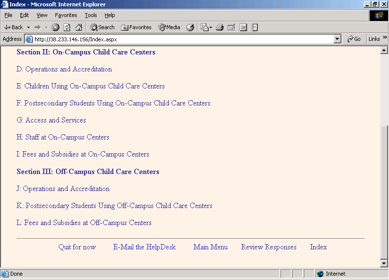The height and width of the screenshot is (280, 389).
Task: Go to the Home page icon
Action: click(79, 27)
